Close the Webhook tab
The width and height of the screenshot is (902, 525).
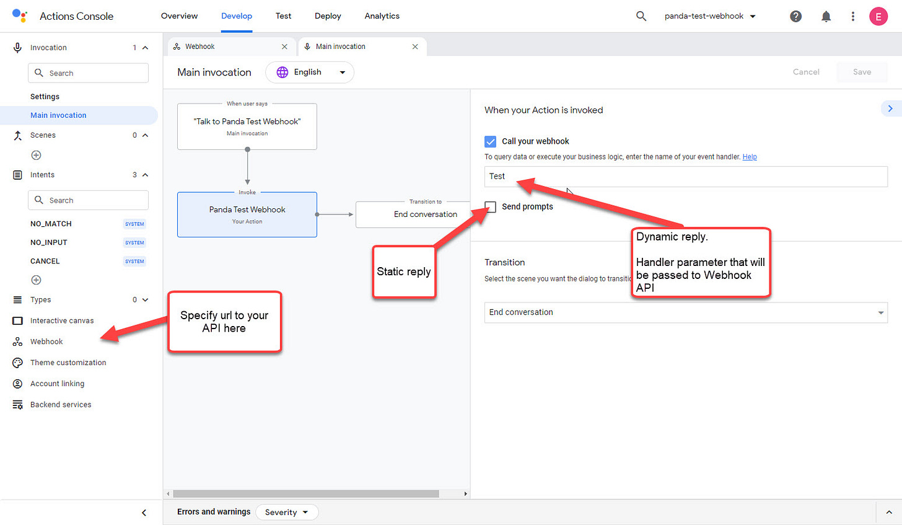pos(284,46)
